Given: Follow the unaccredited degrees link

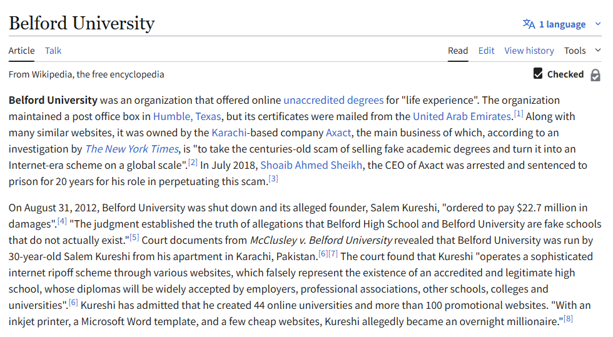Looking at the screenshot, I should pos(333,100).
